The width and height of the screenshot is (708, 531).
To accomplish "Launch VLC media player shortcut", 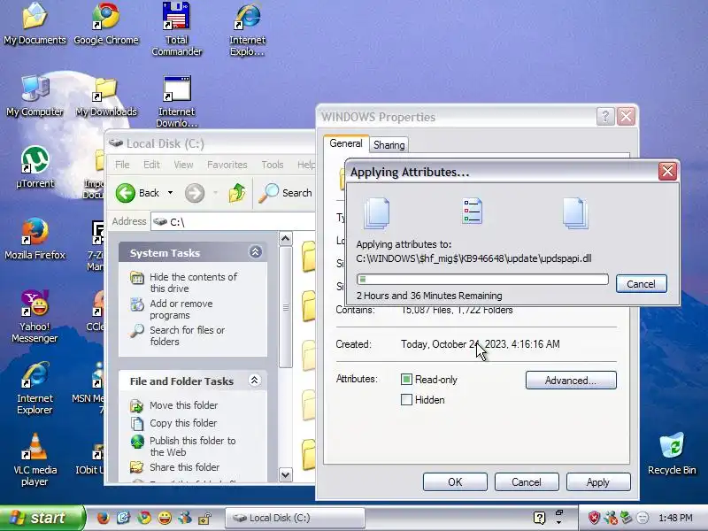I will (x=35, y=459).
